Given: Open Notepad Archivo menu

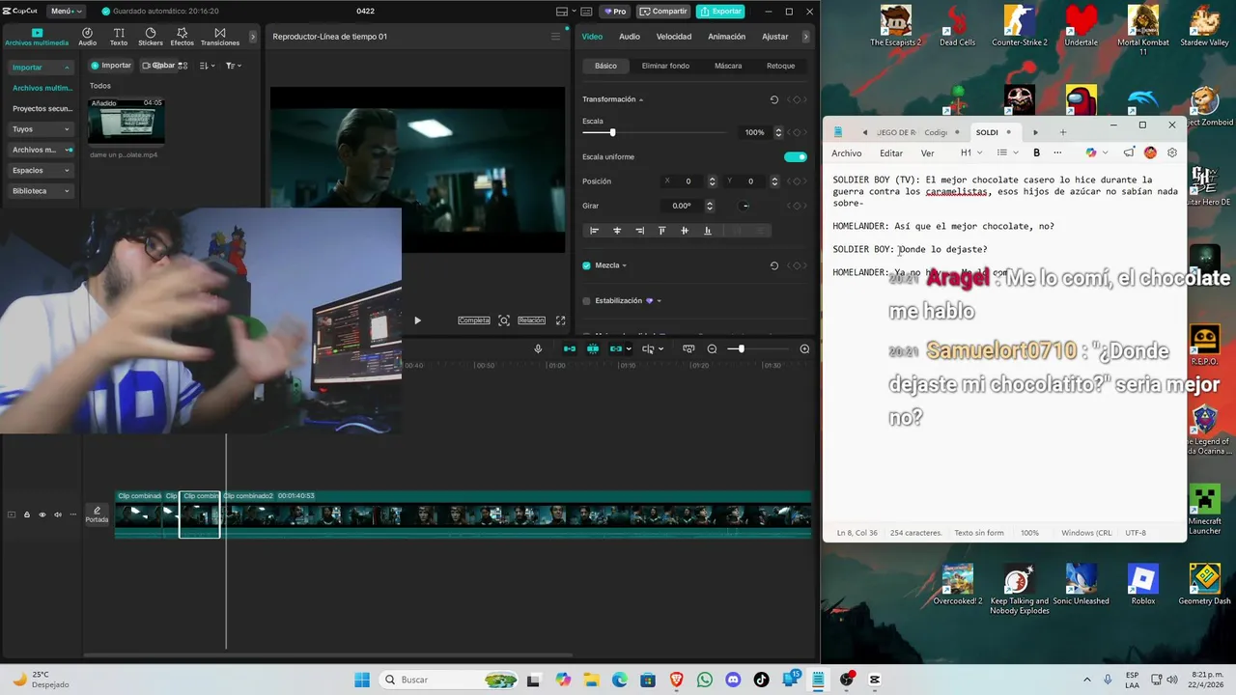Looking at the screenshot, I should click(x=846, y=153).
